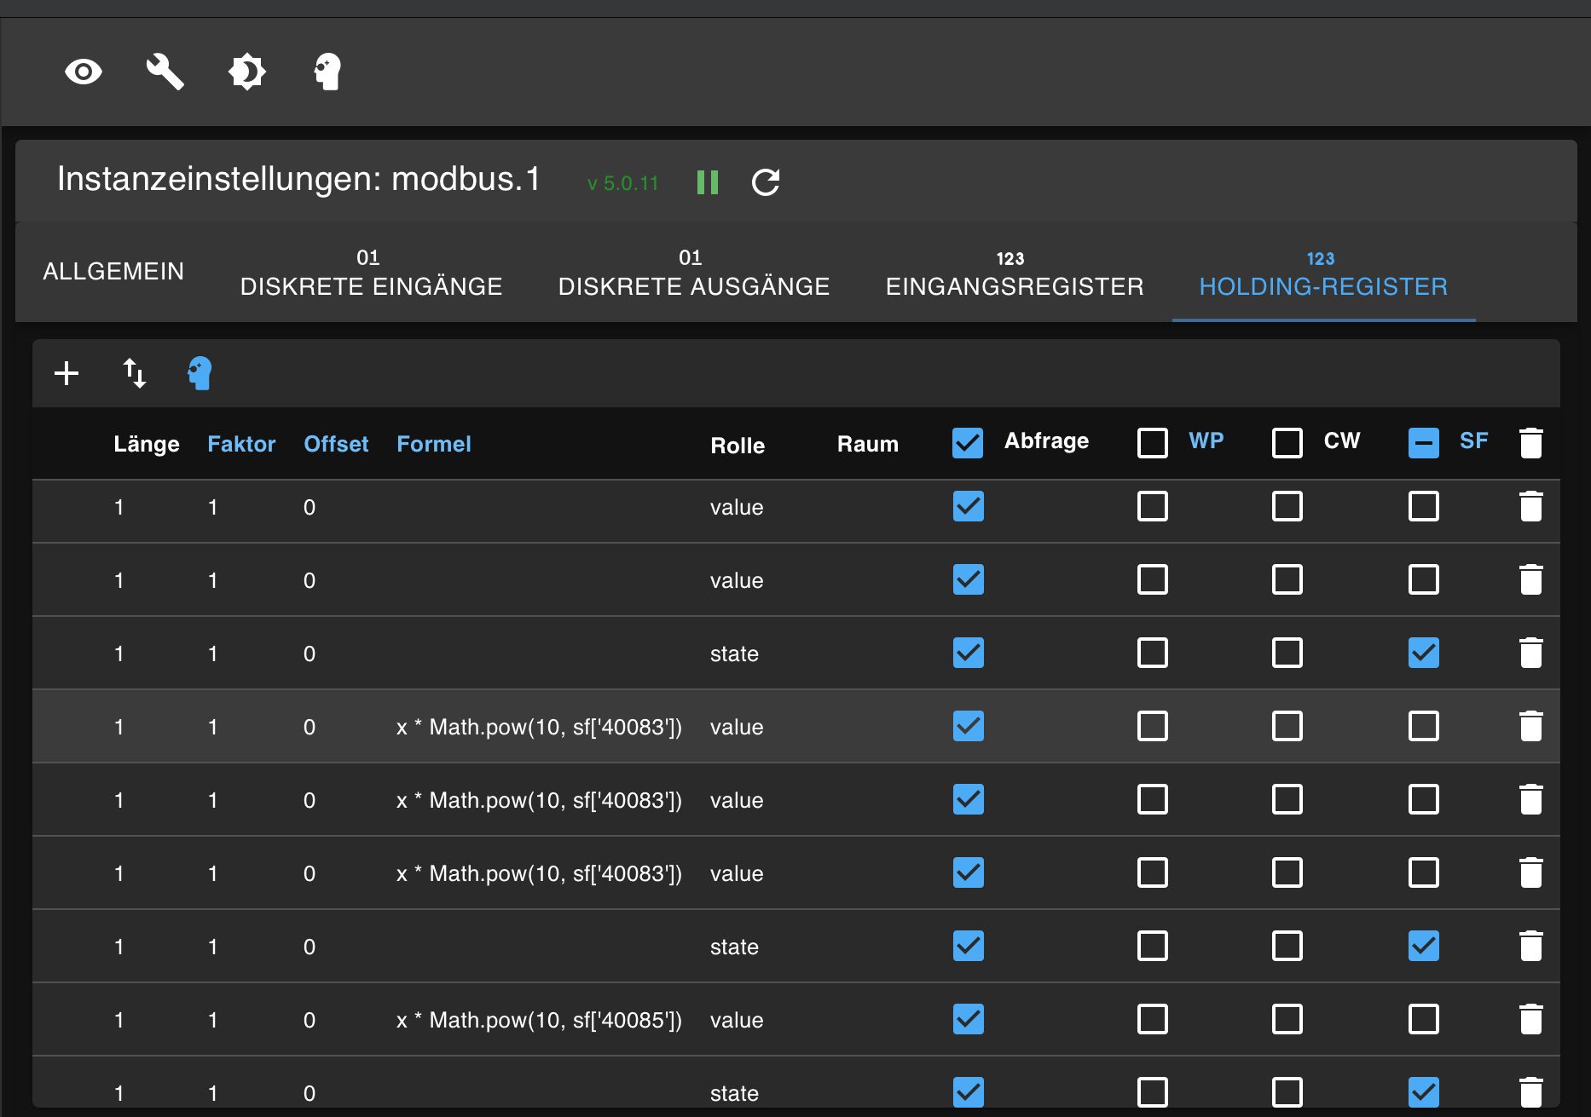
Task: Click the Formel column header
Action: click(x=433, y=444)
